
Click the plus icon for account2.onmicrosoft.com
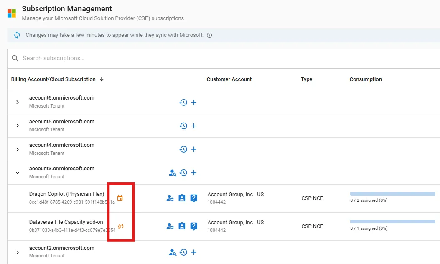(x=193, y=252)
